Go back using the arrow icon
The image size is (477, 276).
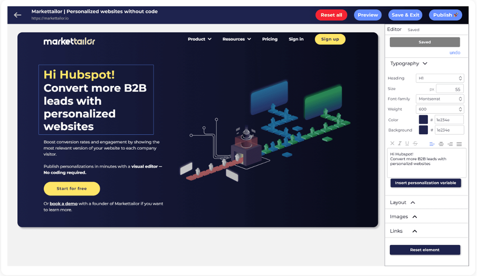click(17, 15)
